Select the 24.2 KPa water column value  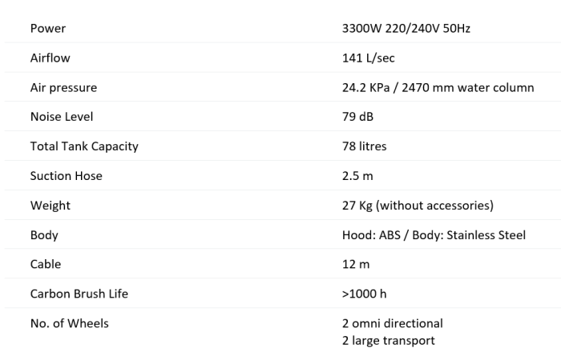tap(438, 87)
